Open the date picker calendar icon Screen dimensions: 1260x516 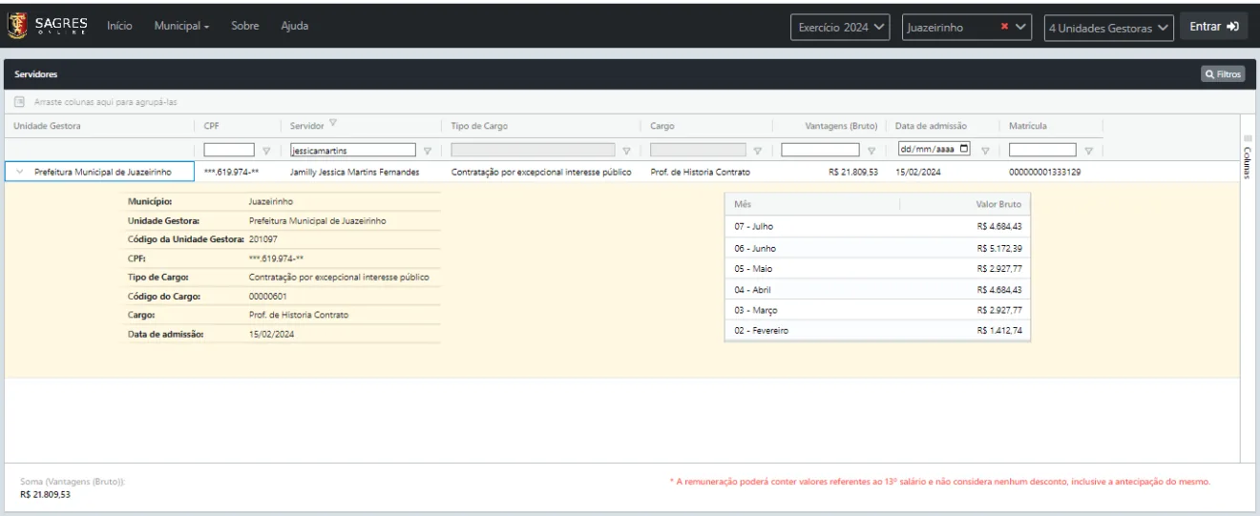pos(964,149)
